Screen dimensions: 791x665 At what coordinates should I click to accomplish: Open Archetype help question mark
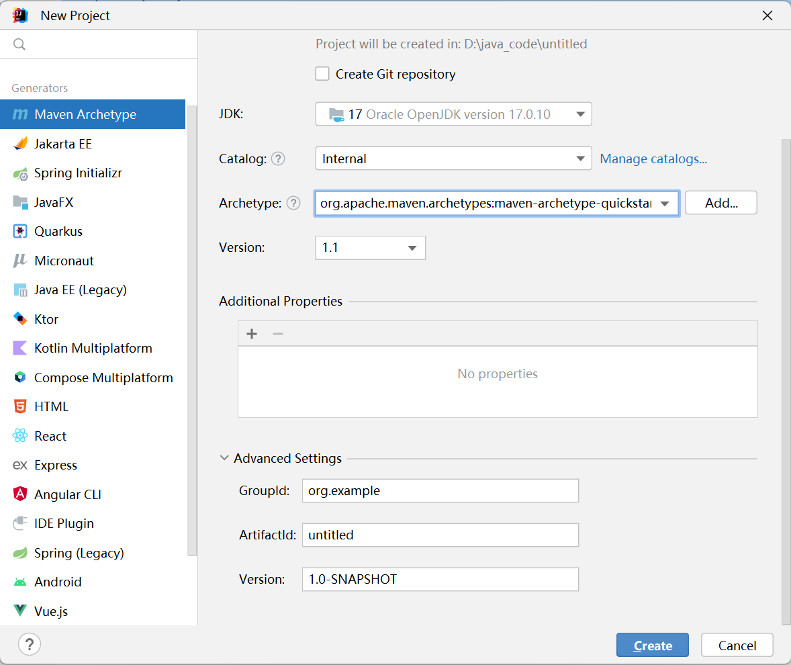293,204
